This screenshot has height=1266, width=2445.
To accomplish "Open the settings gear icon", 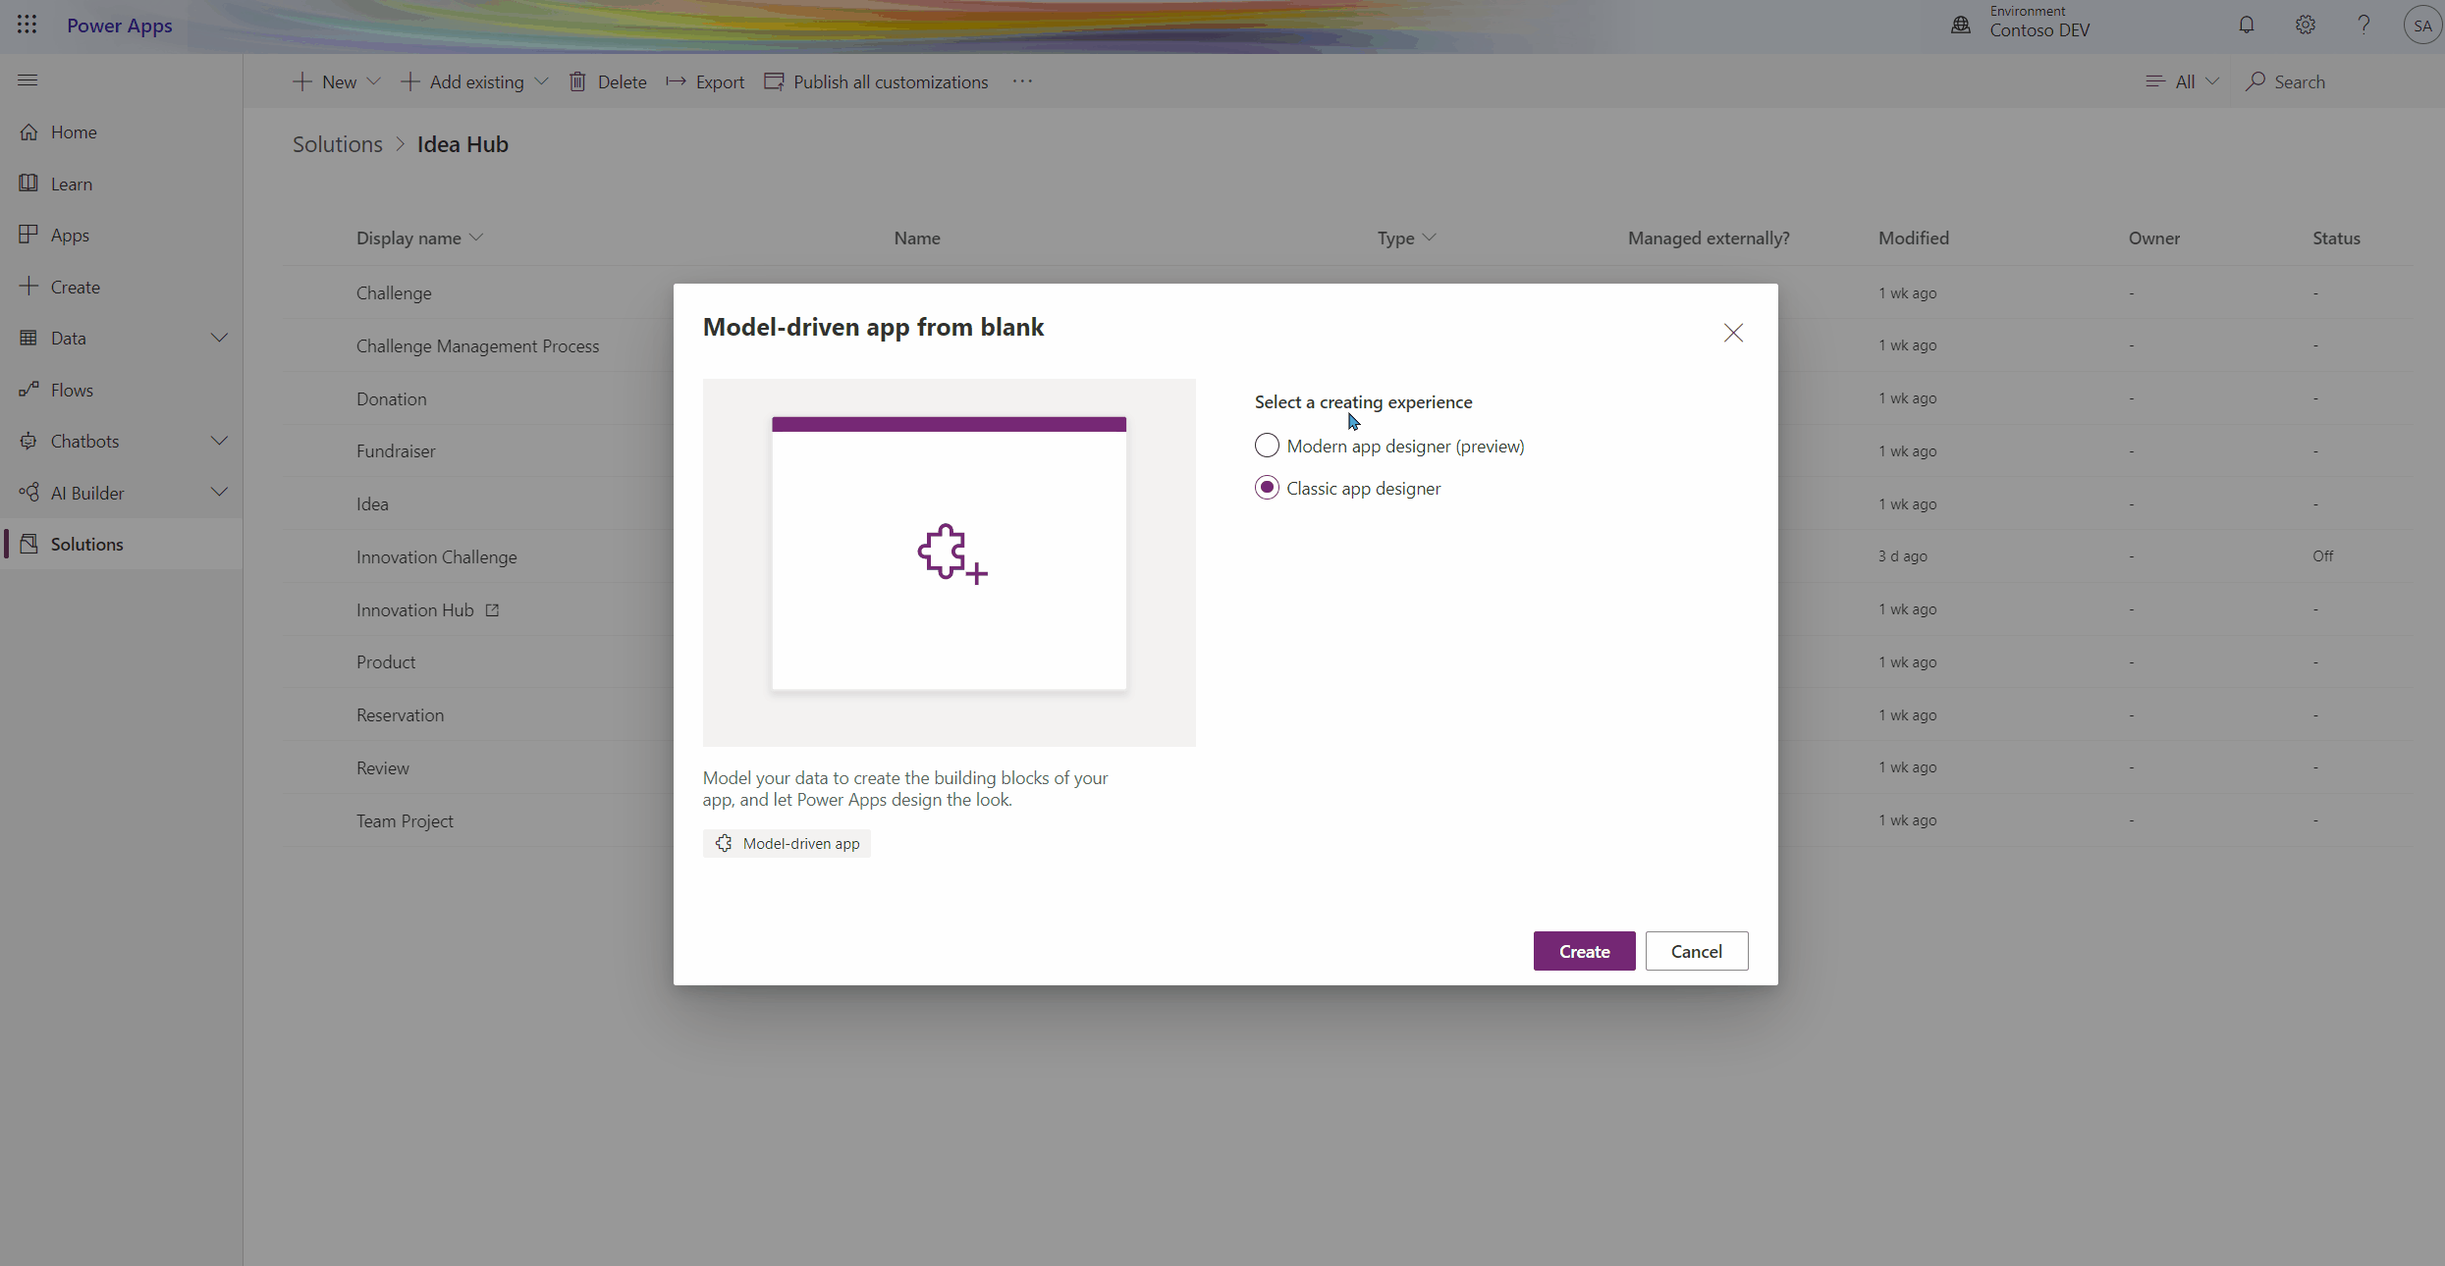I will pos(2305,26).
